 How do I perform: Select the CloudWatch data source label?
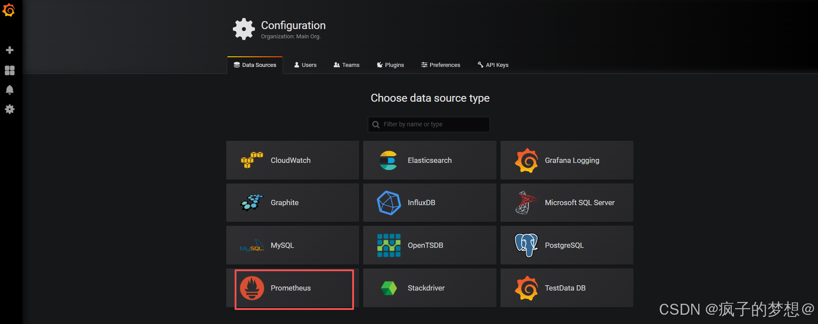(291, 160)
